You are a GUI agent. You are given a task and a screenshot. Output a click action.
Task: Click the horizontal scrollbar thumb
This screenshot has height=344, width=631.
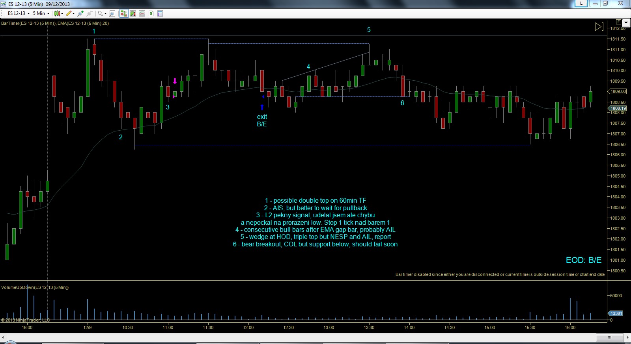point(609,337)
